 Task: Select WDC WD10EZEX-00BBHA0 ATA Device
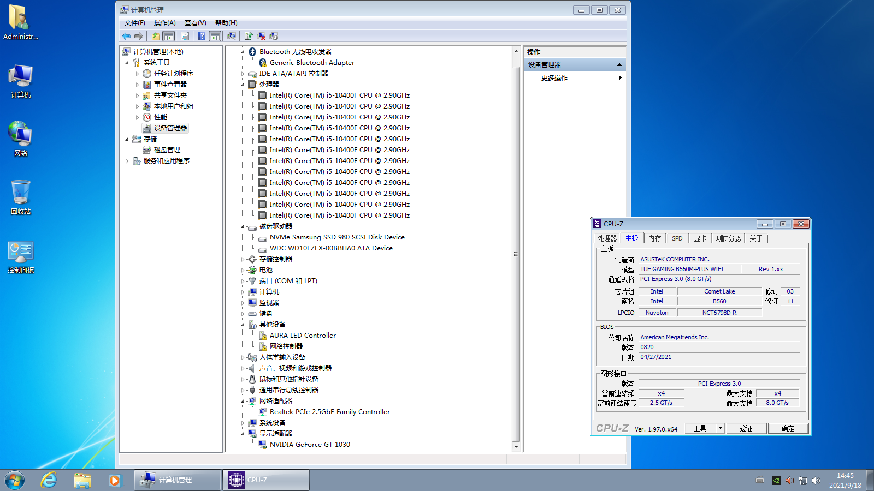(x=331, y=248)
